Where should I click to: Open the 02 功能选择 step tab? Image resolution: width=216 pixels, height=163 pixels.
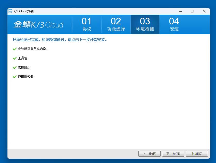(x=116, y=24)
